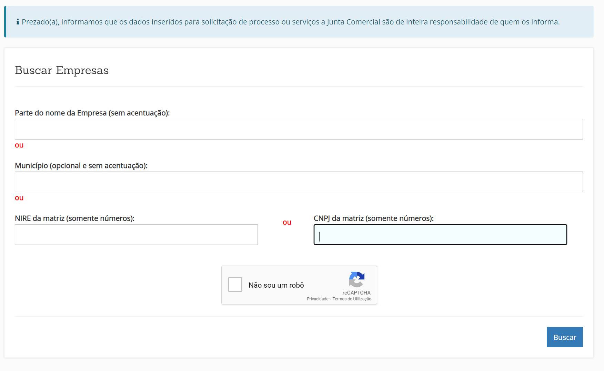This screenshot has height=371, width=604.
Task: Check the "Não sou um robô" checkbox
Action: pyautogui.click(x=235, y=285)
